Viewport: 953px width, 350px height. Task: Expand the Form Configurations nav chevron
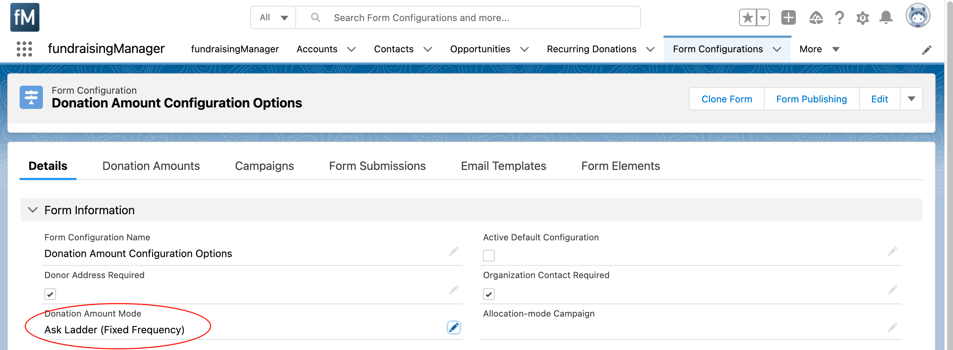[x=777, y=49]
